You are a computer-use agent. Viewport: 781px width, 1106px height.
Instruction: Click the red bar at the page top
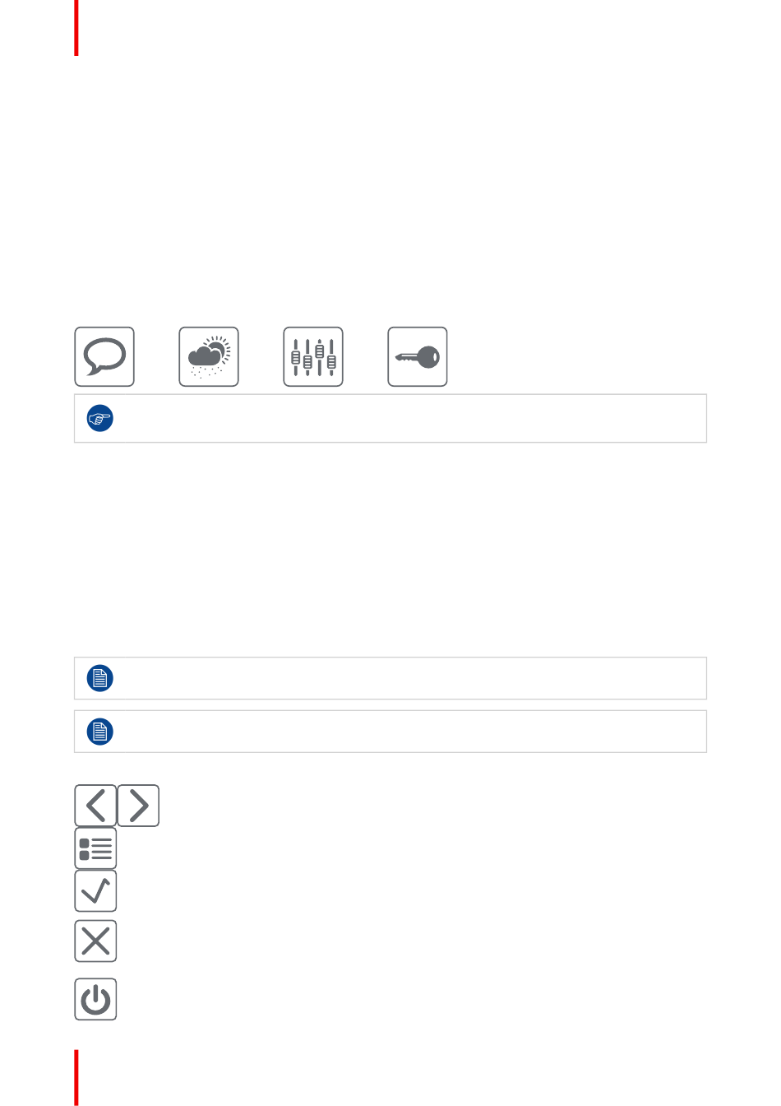click(76, 28)
